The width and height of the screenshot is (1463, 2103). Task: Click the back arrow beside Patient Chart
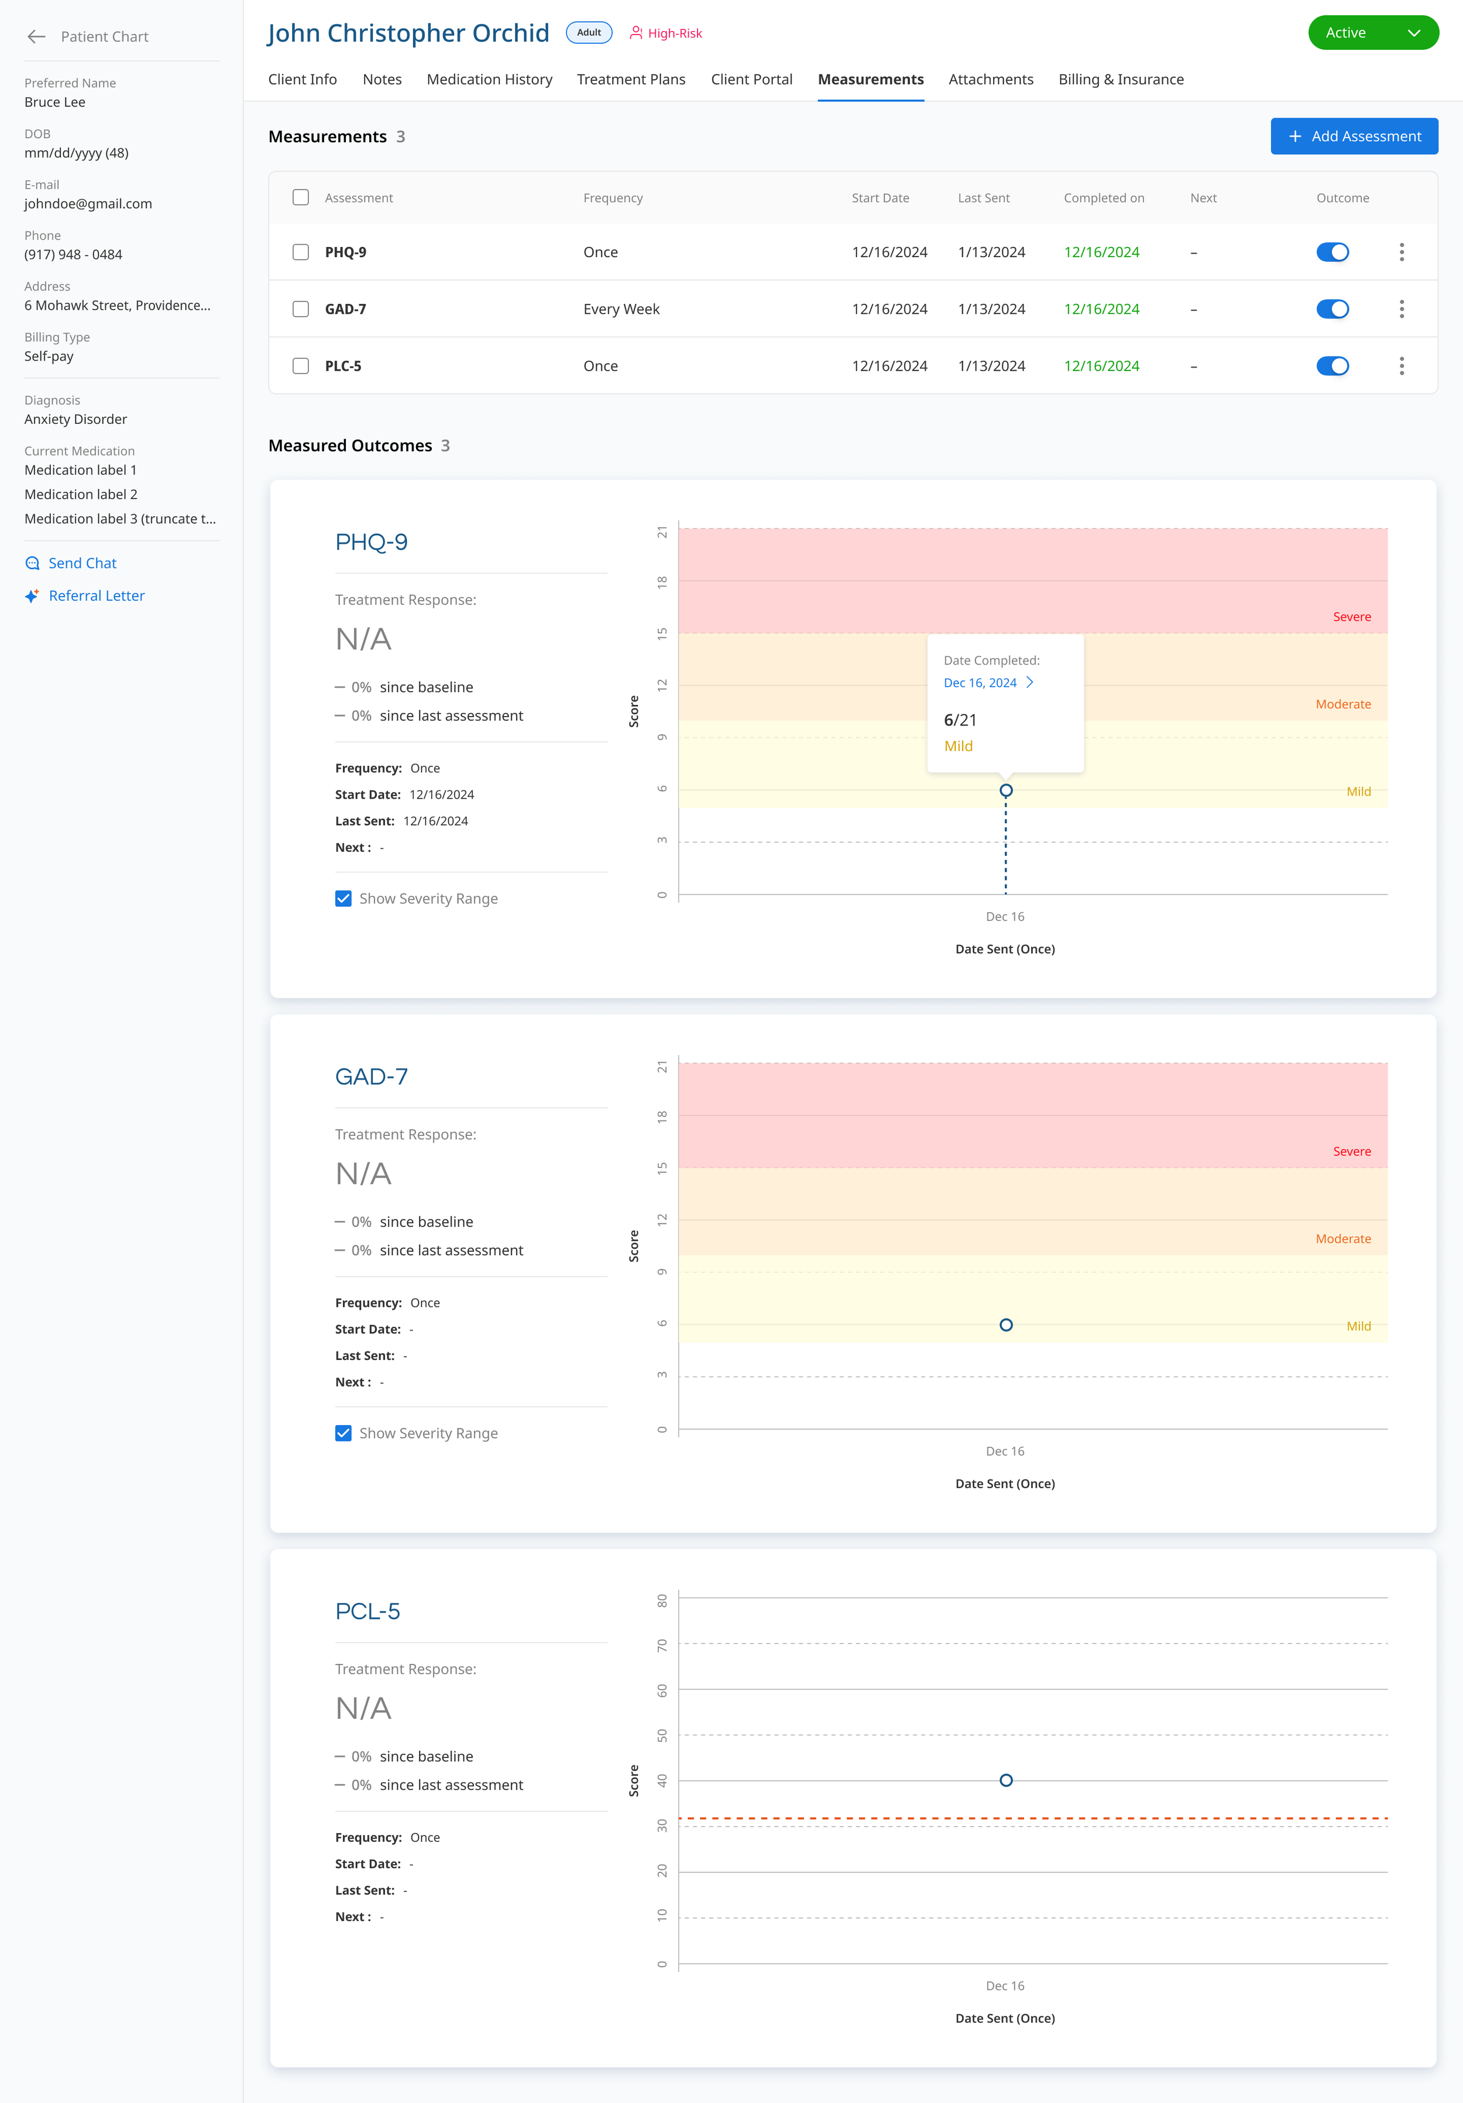pos(37,37)
